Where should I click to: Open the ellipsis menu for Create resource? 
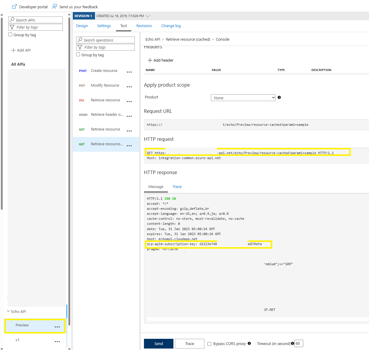129,72
